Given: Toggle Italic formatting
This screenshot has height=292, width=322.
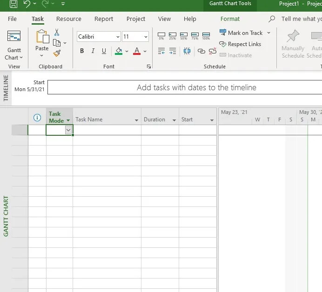Looking at the screenshot, I should pyautogui.click(x=93, y=51).
